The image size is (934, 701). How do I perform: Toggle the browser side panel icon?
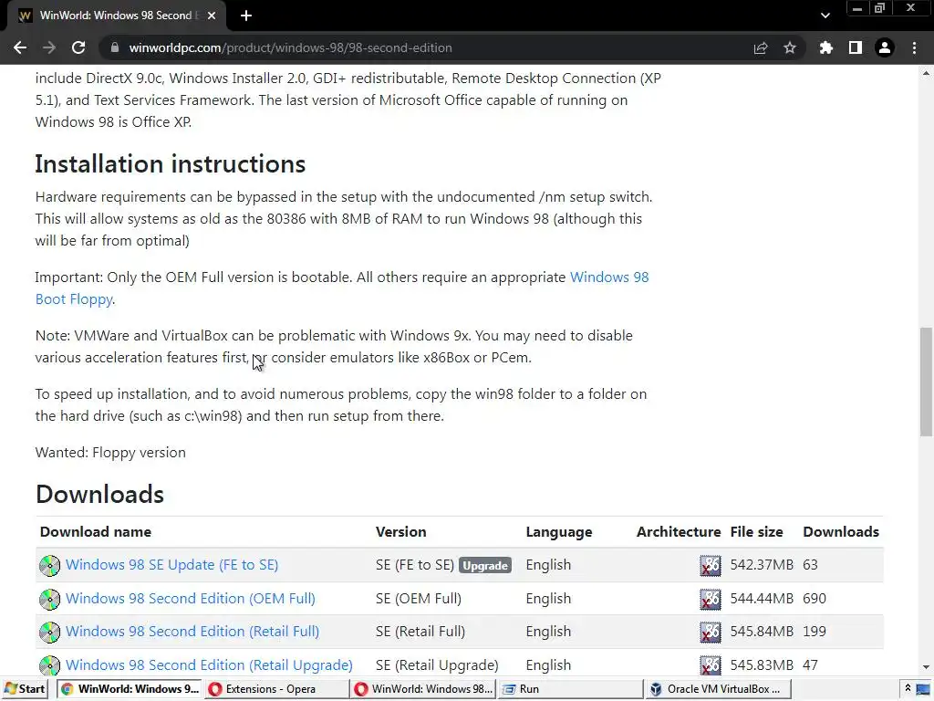pyautogui.click(x=855, y=47)
